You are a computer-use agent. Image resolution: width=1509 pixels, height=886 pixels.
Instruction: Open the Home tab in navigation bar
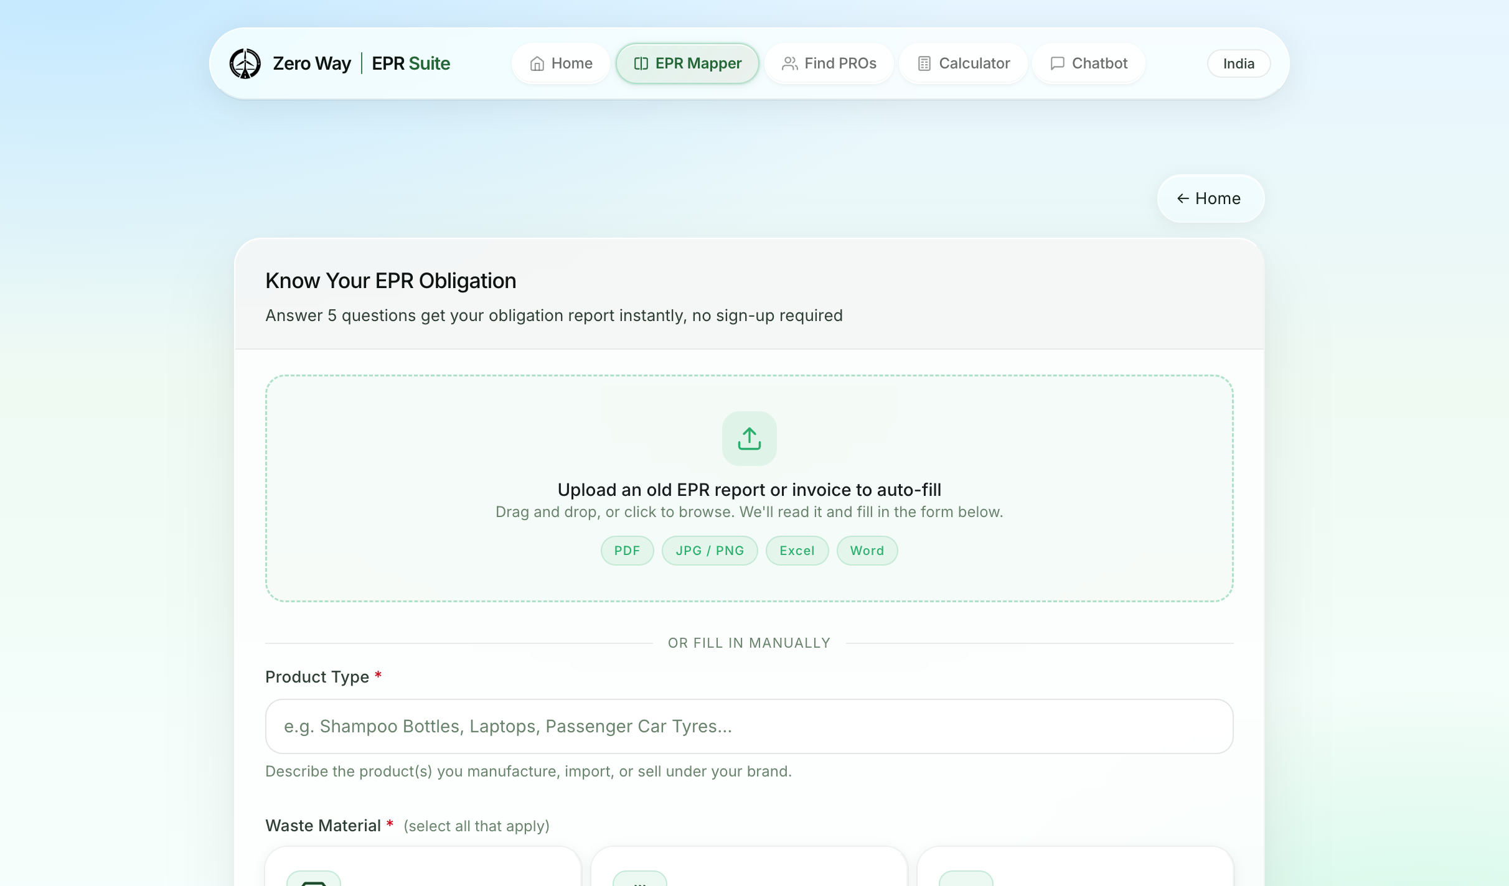pyautogui.click(x=561, y=63)
